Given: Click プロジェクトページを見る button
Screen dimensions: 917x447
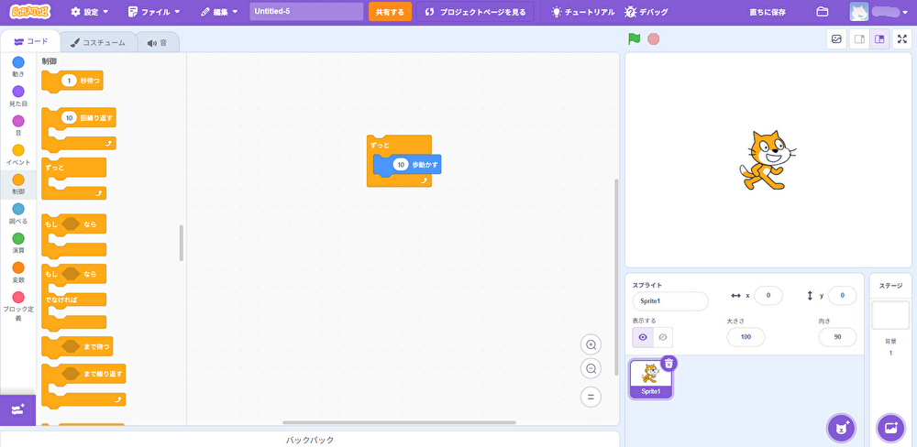Looking at the screenshot, I should 475,12.
